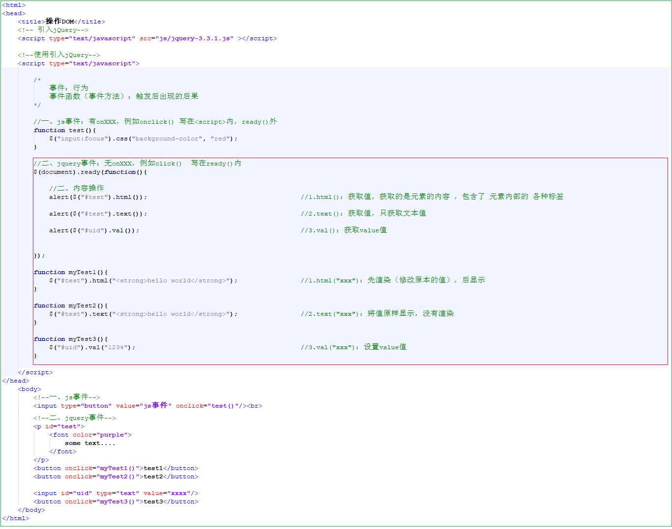
Task: Click the 'function myTest1()' declaration
Action: click(x=70, y=272)
